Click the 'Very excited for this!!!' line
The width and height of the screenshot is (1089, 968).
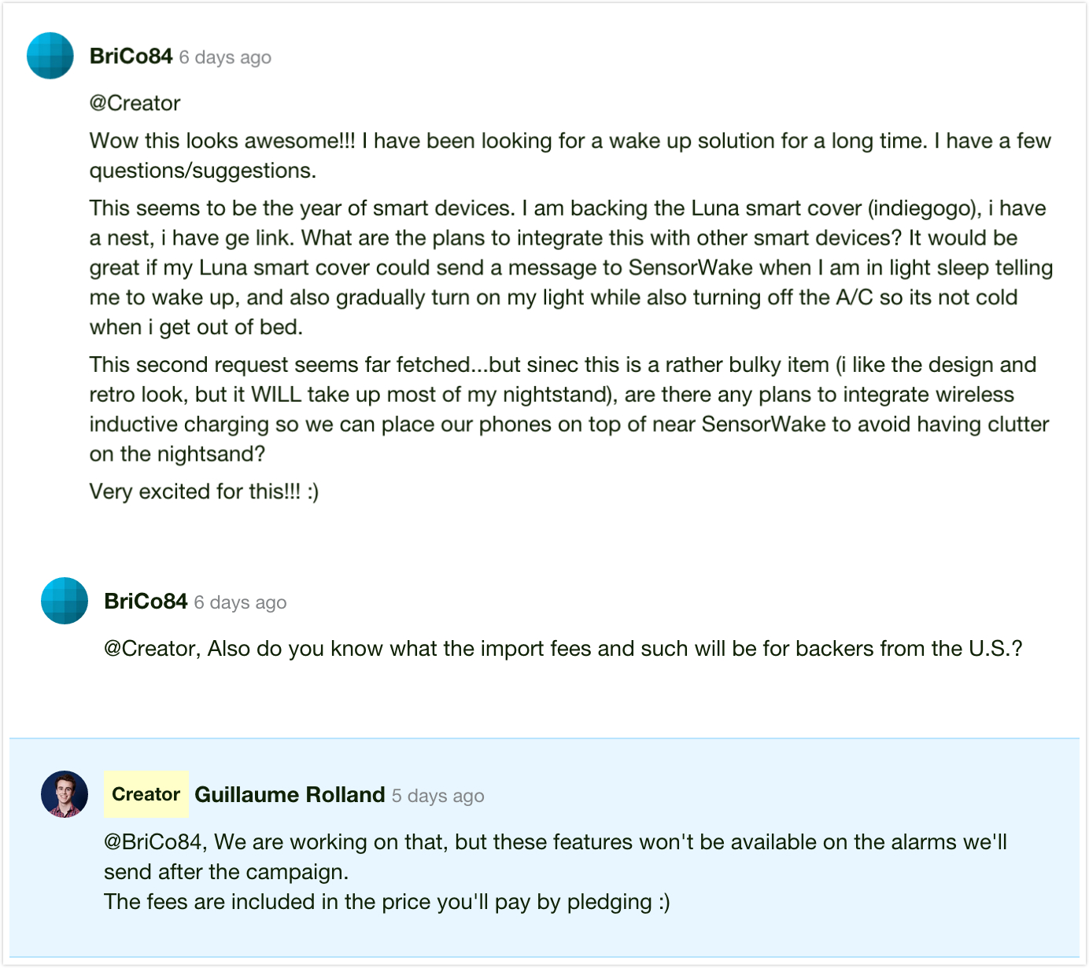click(204, 491)
